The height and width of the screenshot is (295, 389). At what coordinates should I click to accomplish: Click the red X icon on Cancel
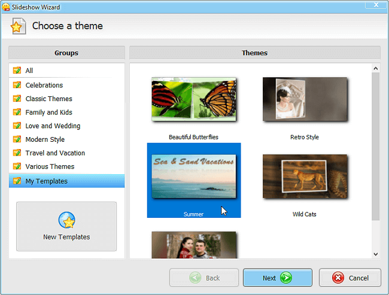338,278
